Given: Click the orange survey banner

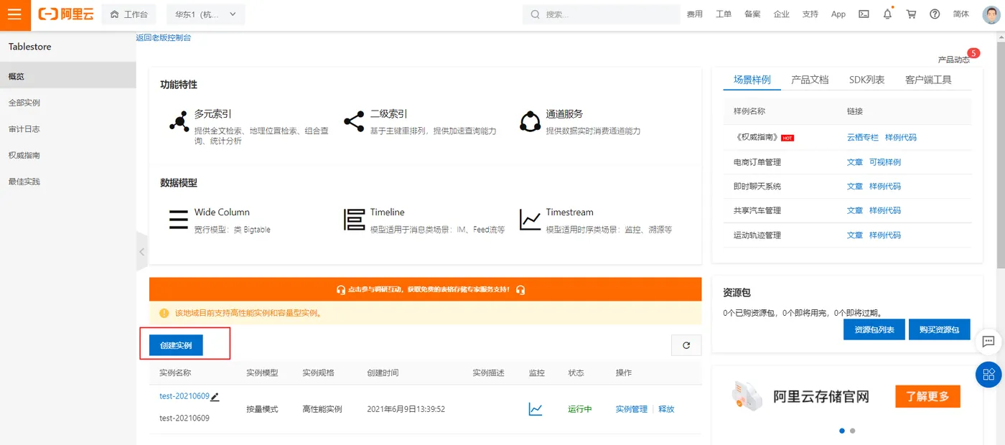Looking at the screenshot, I should coord(425,289).
